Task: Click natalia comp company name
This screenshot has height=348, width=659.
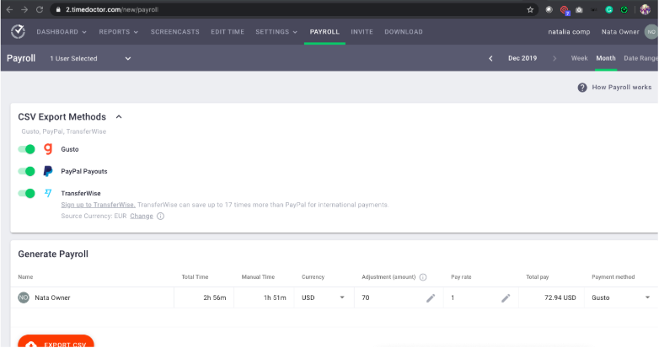Action: 569,32
